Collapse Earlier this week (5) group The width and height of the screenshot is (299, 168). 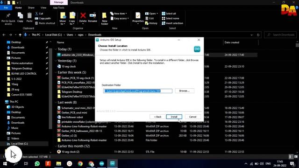pos(56,72)
